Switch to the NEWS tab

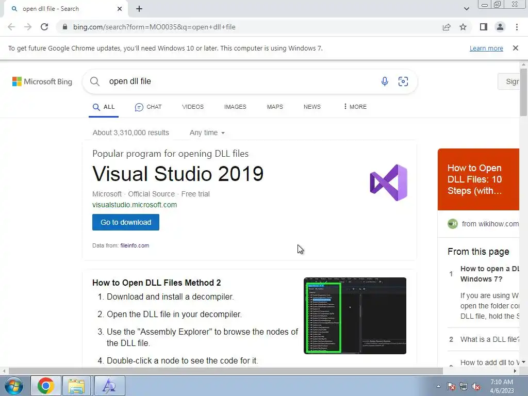(x=312, y=107)
